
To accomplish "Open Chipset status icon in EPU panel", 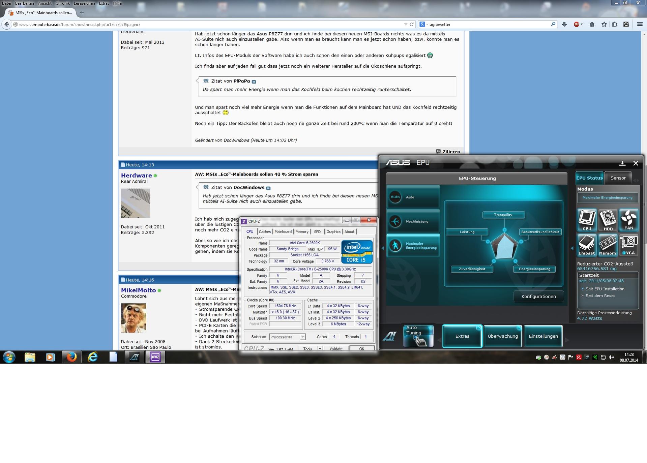I will point(587,245).
